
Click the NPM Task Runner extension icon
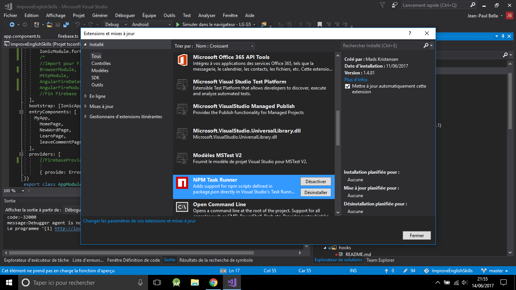(x=182, y=183)
